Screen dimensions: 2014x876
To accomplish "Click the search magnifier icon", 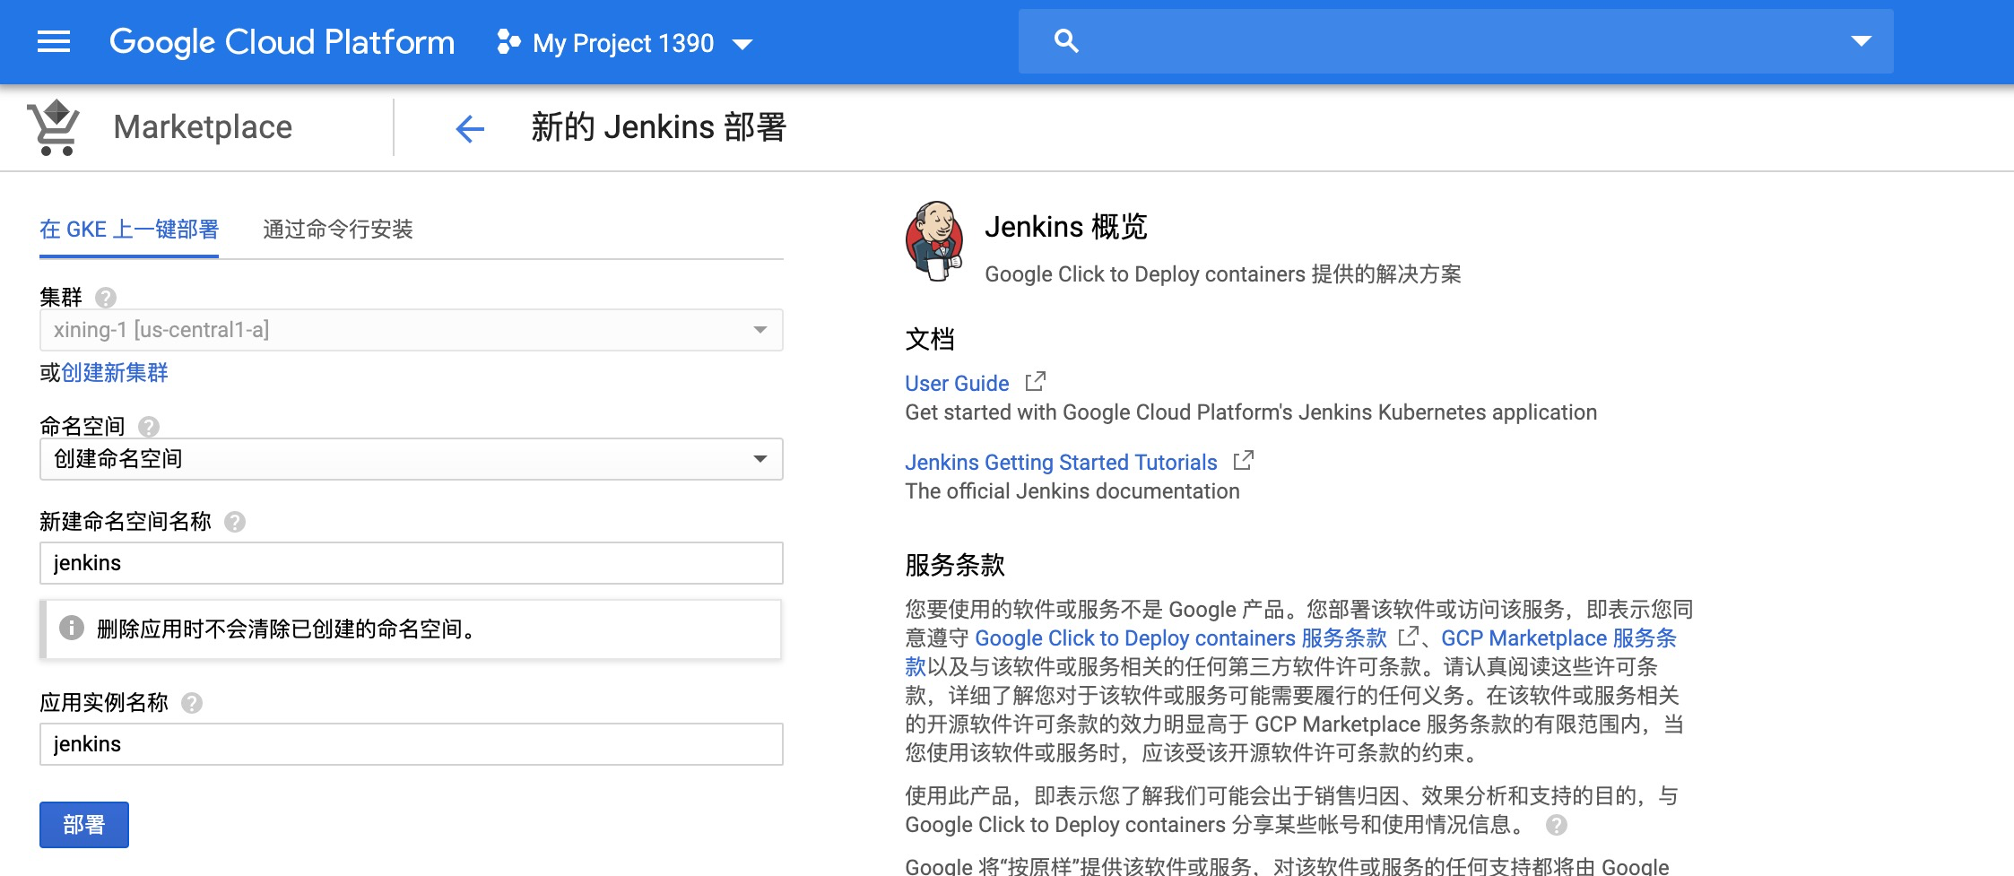I will tap(1065, 41).
